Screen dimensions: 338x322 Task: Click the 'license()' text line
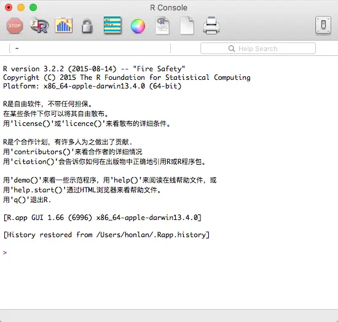click(x=87, y=124)
